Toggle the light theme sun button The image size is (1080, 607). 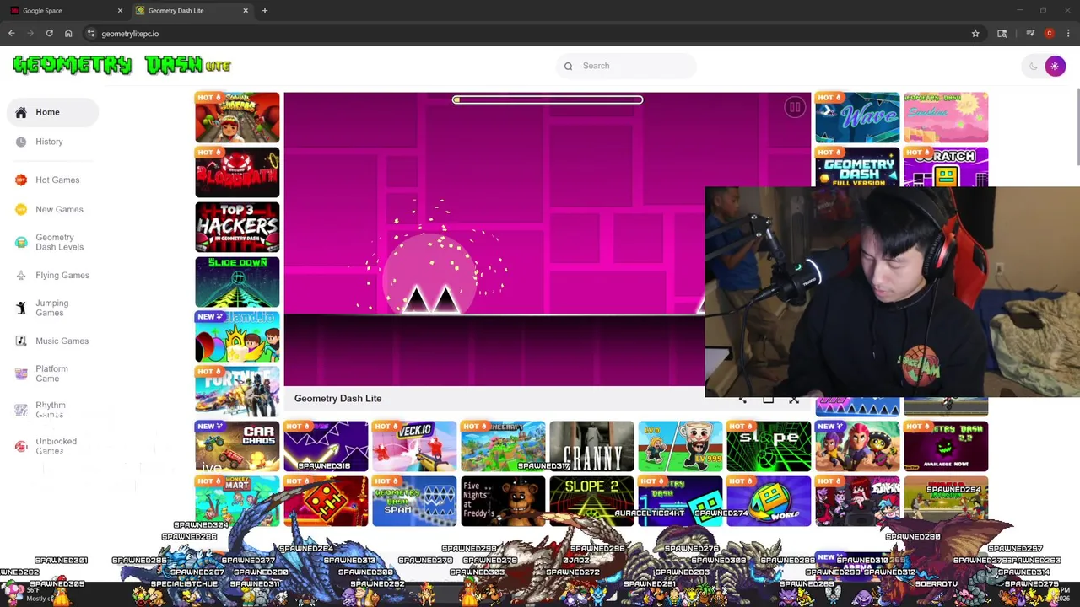click(1055, 66)
